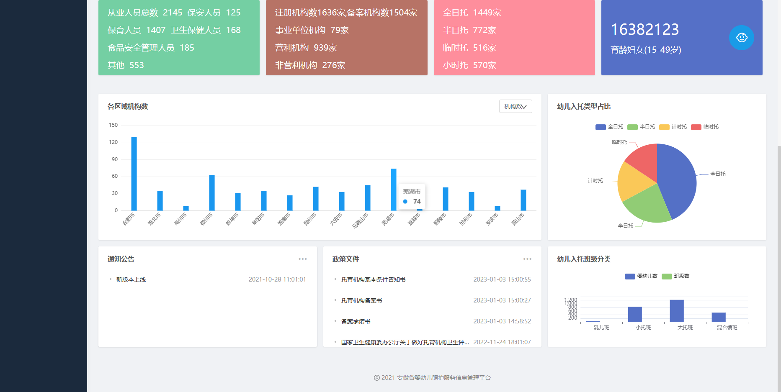Click the 其他 553 text
Image resolution: width=781 pixels, height=392 pixels.
(x=126, y=65)
